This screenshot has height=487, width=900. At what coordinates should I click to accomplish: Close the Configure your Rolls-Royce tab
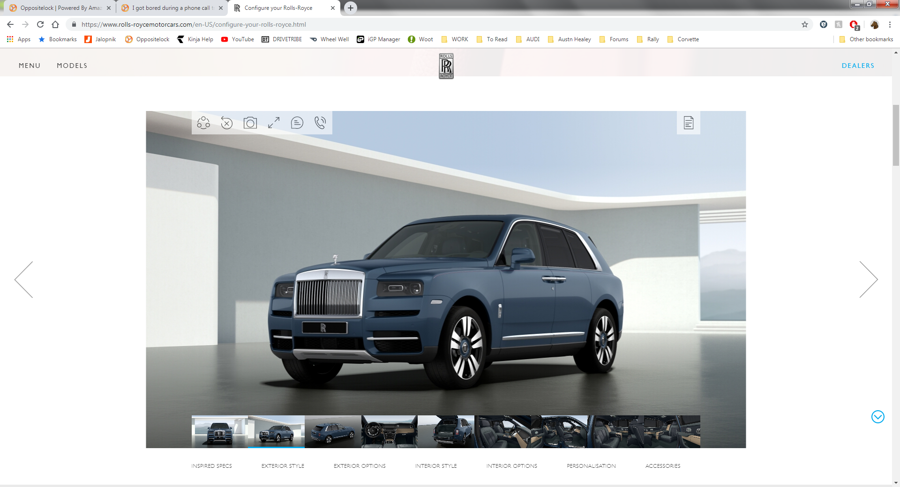pos(333,8)
